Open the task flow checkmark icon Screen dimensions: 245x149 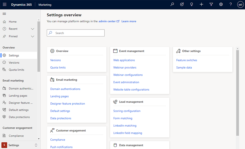click(x=182, y=5)
